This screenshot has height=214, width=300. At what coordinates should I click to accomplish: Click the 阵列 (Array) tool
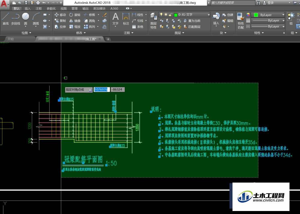pyautogui.click(x=89, y=27)
